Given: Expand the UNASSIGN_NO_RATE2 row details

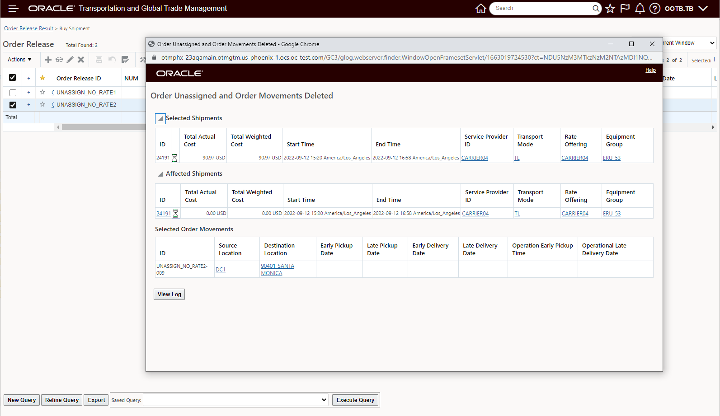Looking at the screenshot, I should pyautogui.click(x=28, y=105).
